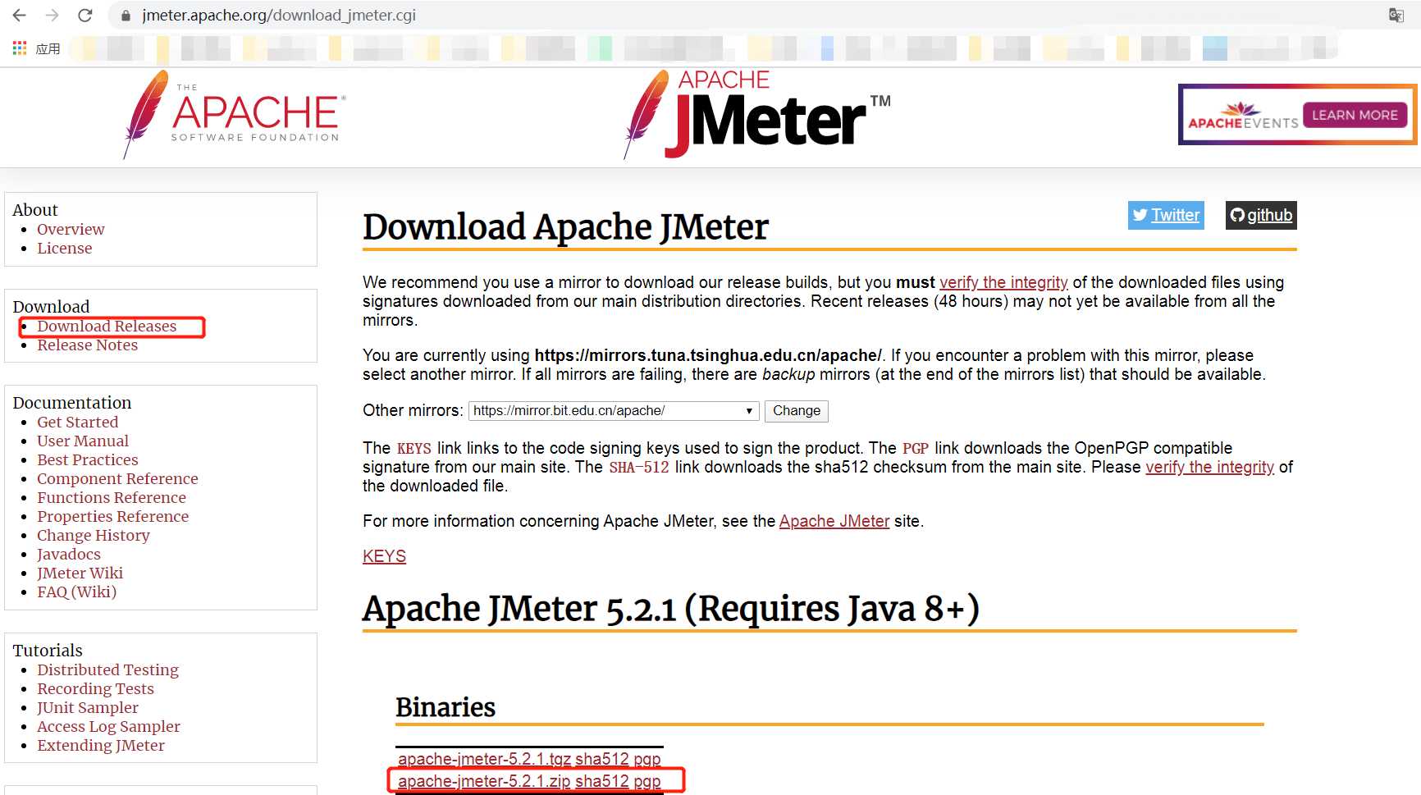Click the first 'verify the integrity' link
1421x795 pixels.
(x=1003, y=282)
